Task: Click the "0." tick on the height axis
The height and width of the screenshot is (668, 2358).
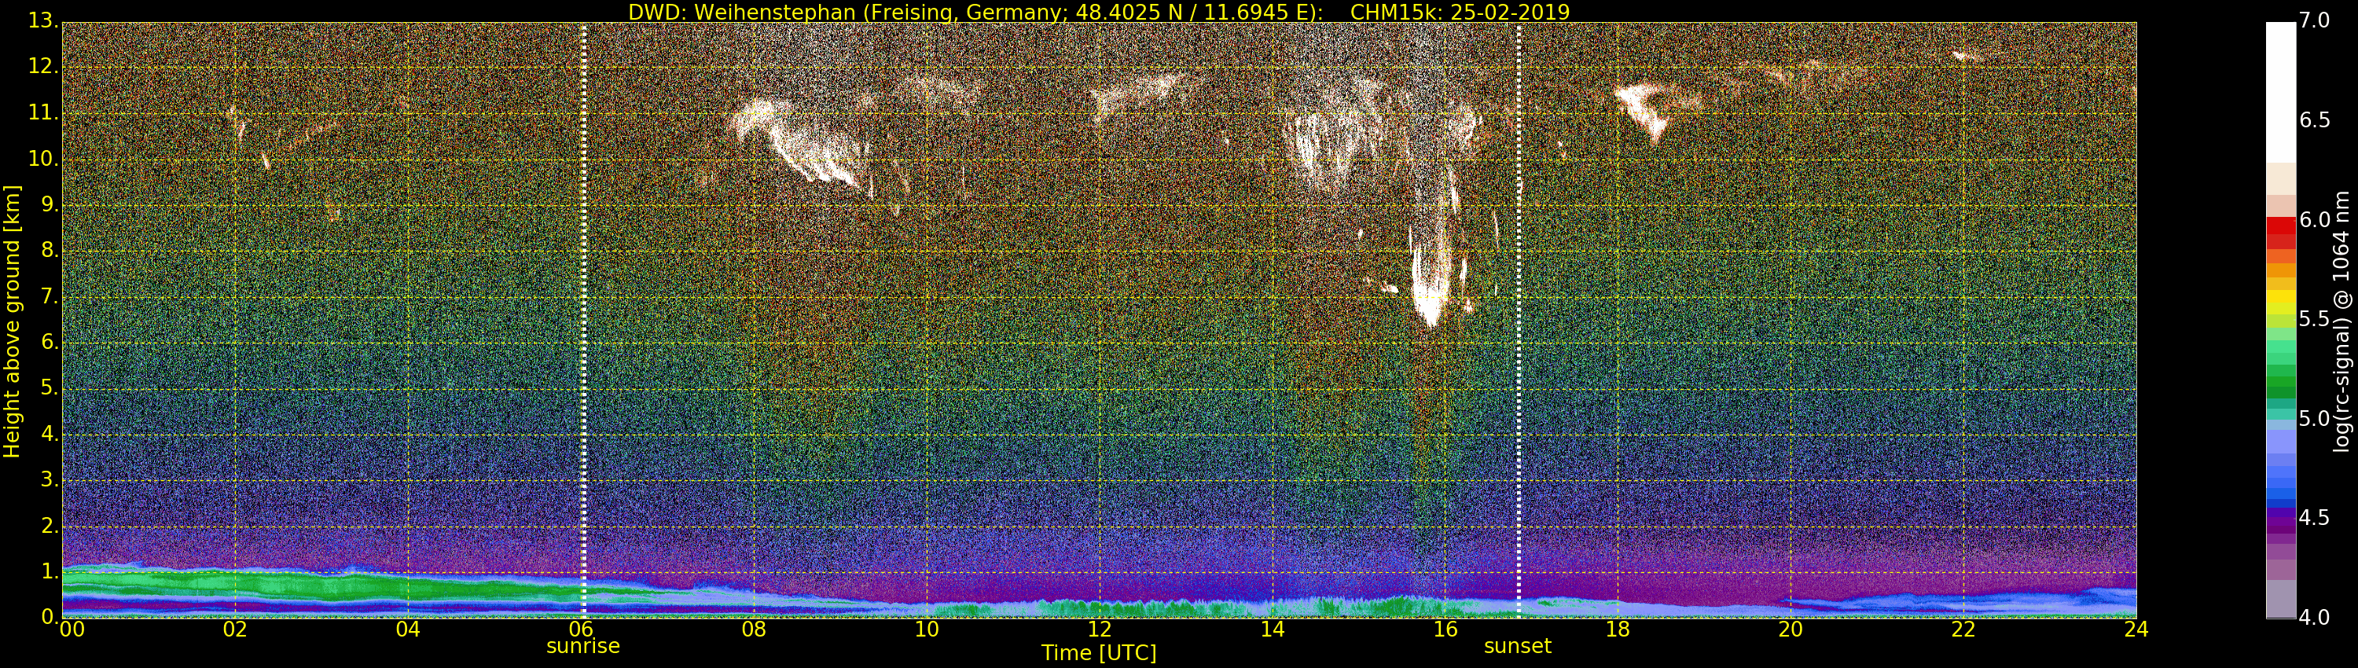Action: [x=50, y=617]
